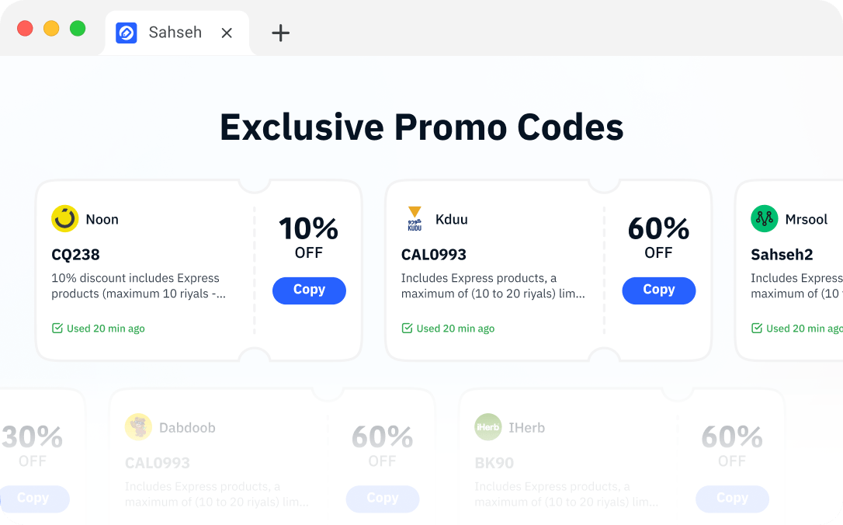Click the Sahseh2 promo code text
This screenshot has width=843, height=525.
tap(782, 255)
